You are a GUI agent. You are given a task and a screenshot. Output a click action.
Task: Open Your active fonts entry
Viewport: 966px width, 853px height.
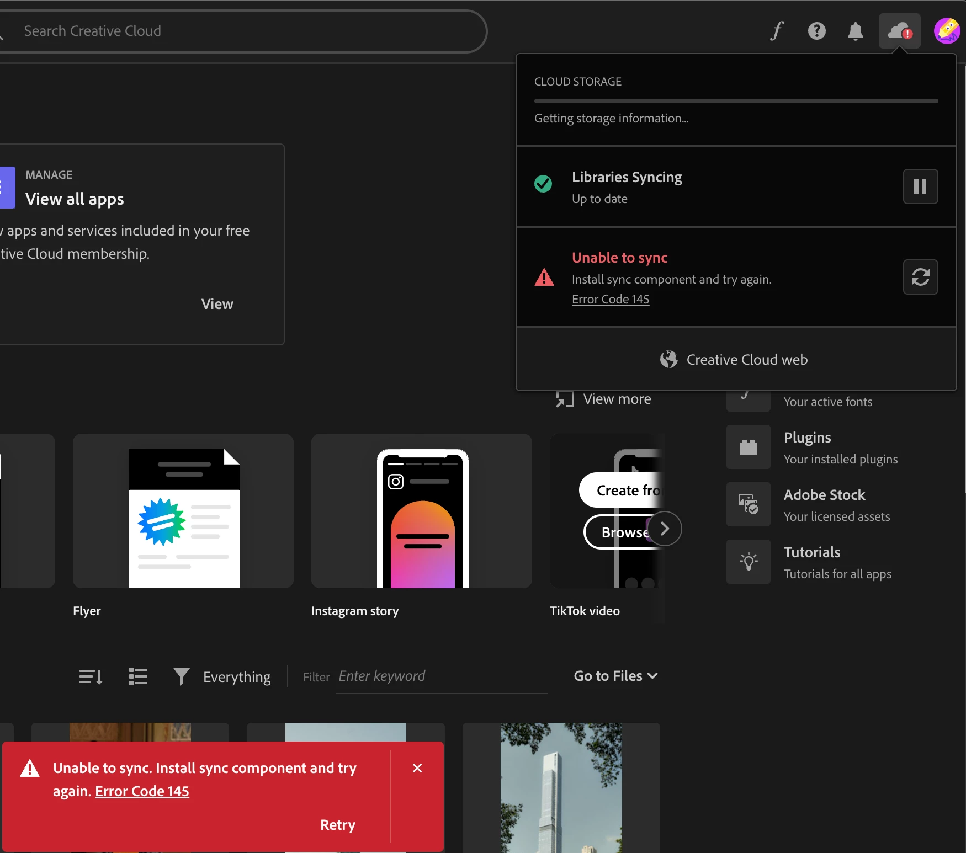pos(827,402)
